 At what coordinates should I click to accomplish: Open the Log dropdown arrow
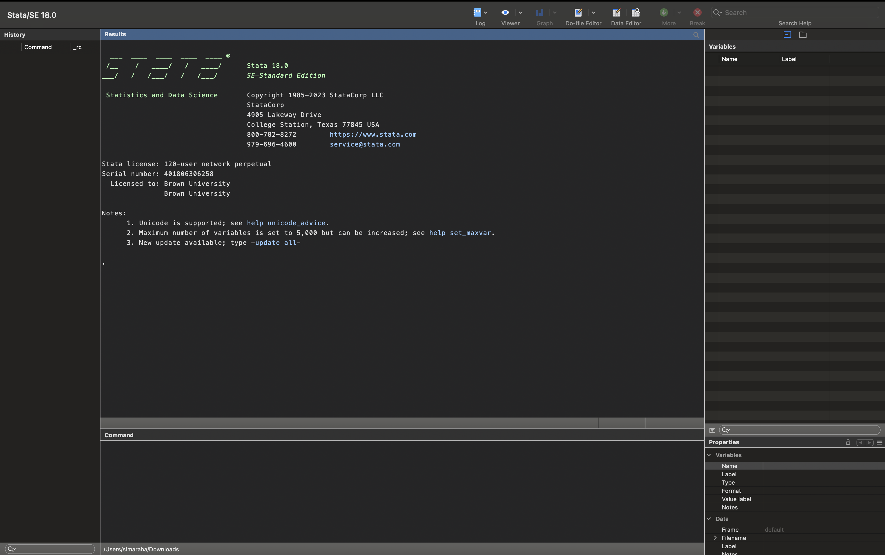(x=486, y=12)
